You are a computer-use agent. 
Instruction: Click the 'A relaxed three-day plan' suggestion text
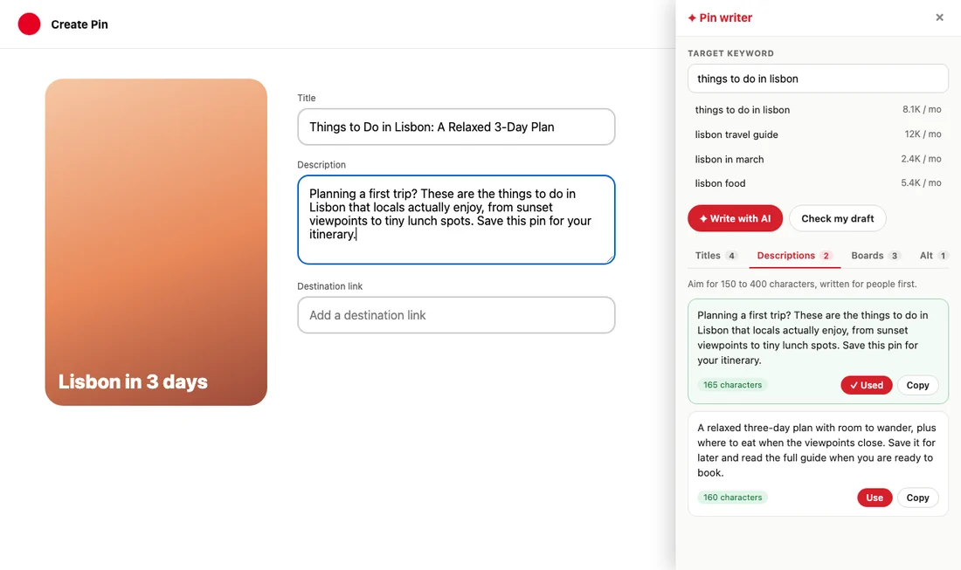click(818, 450)
